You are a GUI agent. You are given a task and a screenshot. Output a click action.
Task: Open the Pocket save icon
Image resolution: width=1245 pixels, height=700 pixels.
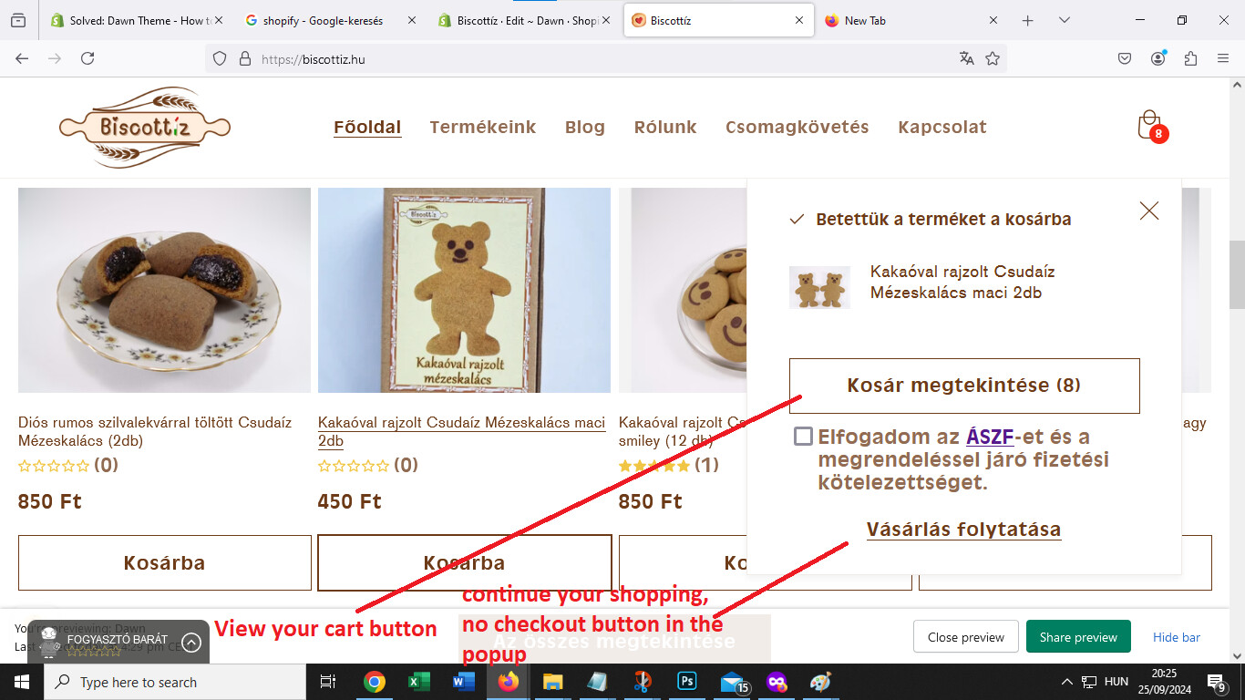[x=1125, y=58]
